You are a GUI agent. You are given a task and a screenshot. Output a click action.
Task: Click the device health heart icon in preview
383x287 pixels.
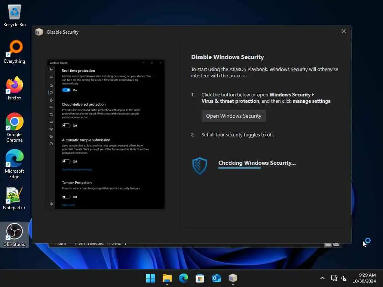click(51, 129)
